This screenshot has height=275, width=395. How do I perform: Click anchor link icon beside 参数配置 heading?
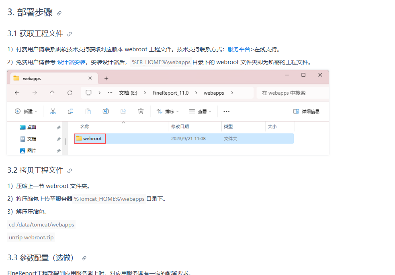[84, 258]
